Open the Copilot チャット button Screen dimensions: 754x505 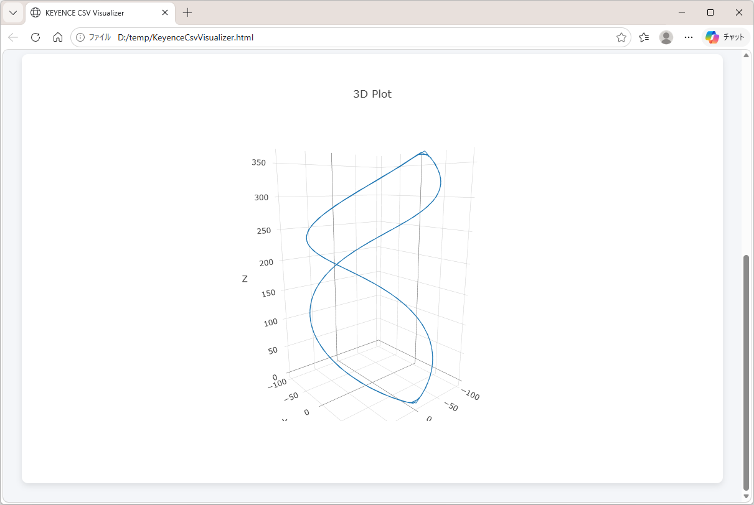[725, 37]
